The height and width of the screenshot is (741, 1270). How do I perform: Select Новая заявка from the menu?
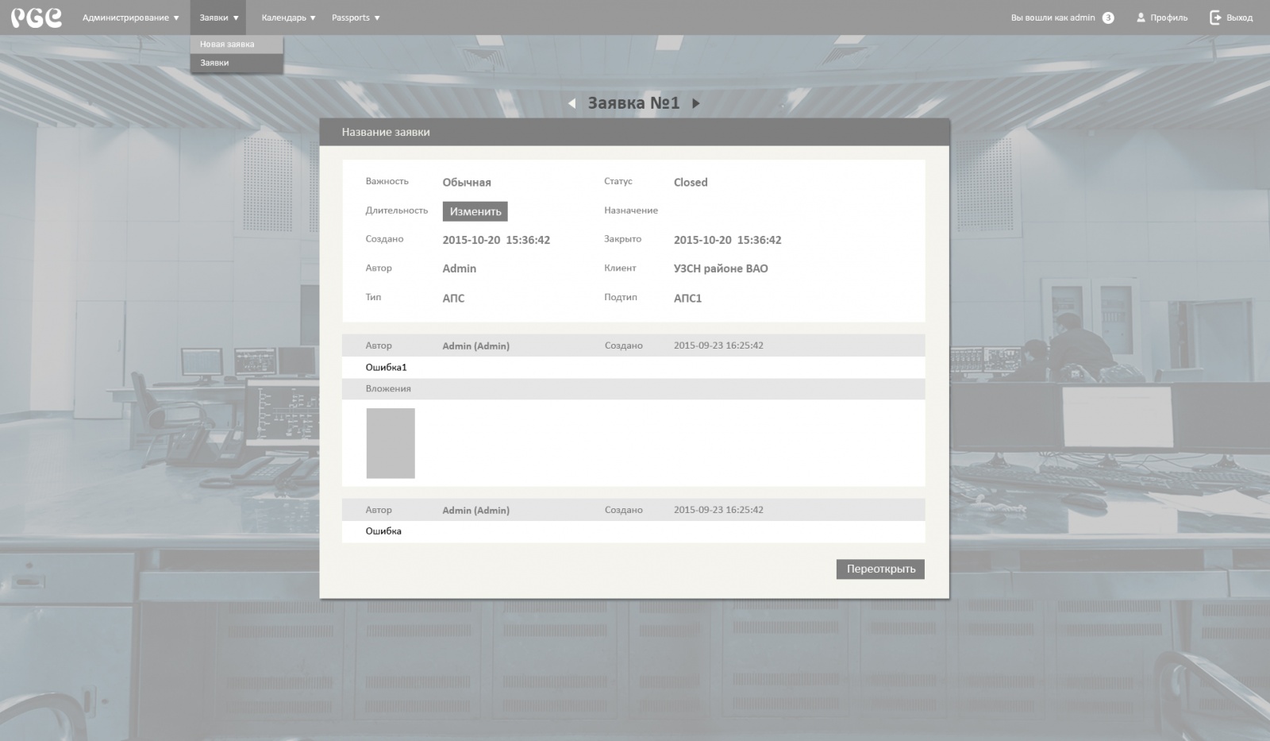[x=237, y=44]
